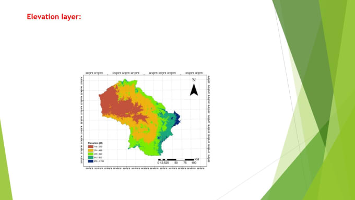Click the elevation map image
355x200 pixels.
(145, 121)
